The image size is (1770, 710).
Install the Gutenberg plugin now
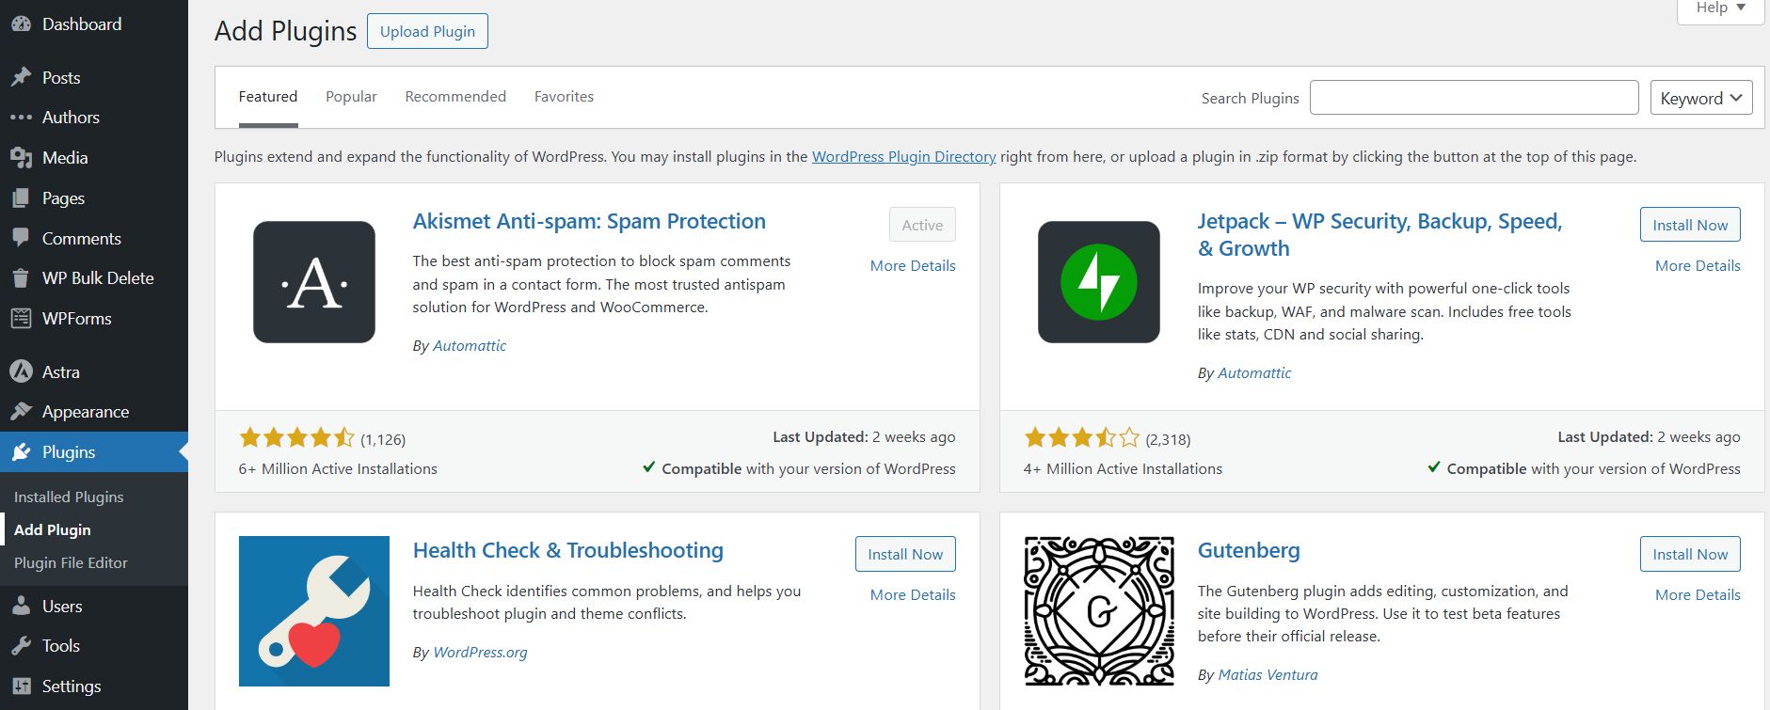tap(1690, 554)
